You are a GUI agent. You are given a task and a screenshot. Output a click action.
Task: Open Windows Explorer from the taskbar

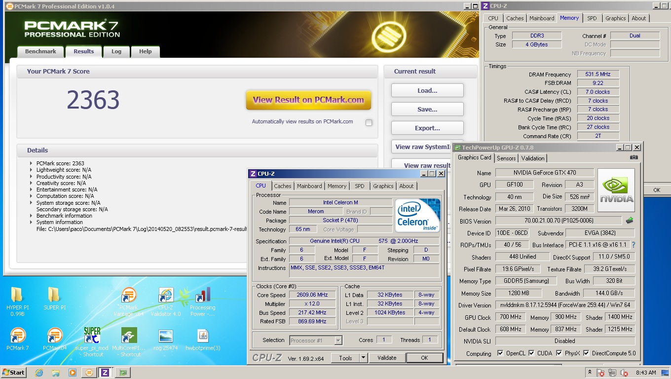(x=56, y=373)
